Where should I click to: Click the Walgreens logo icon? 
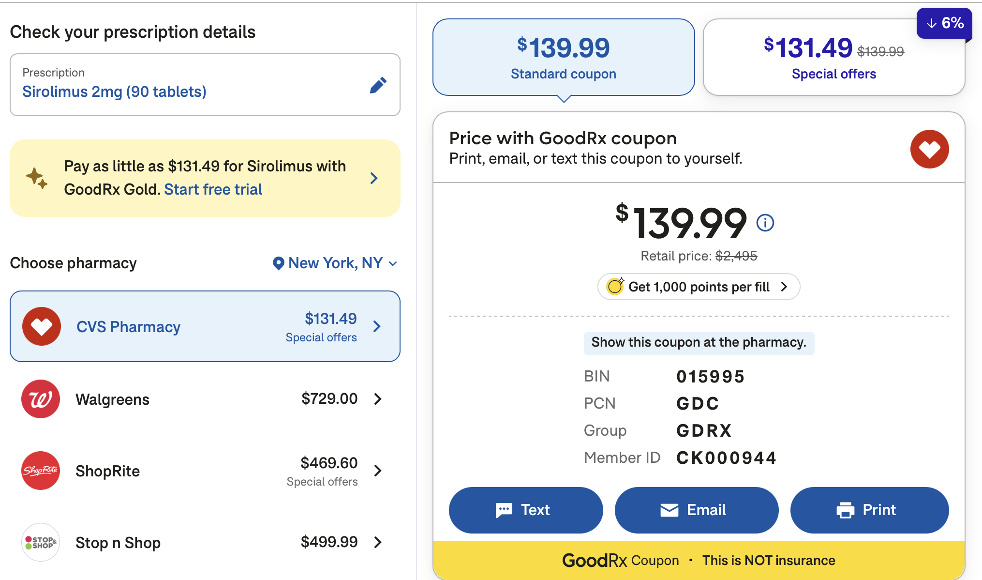pyautogui.click(x=41, y=399)
